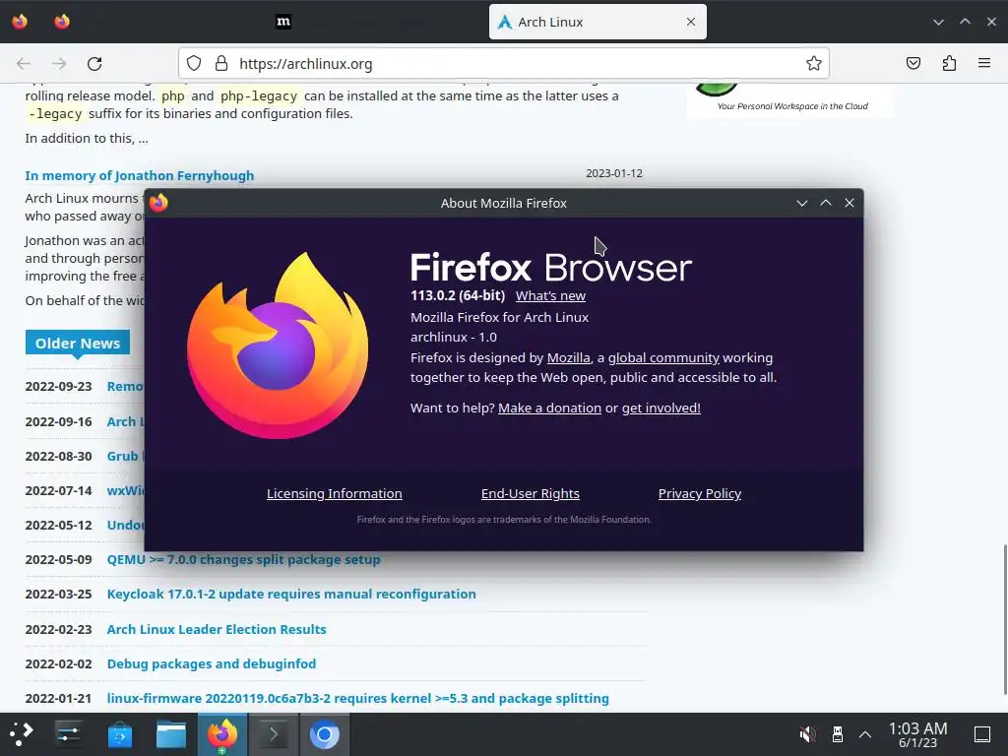The image size is (1008, 756).
Task: Select the Firefox taskbar entry
Action: [222, 734]
